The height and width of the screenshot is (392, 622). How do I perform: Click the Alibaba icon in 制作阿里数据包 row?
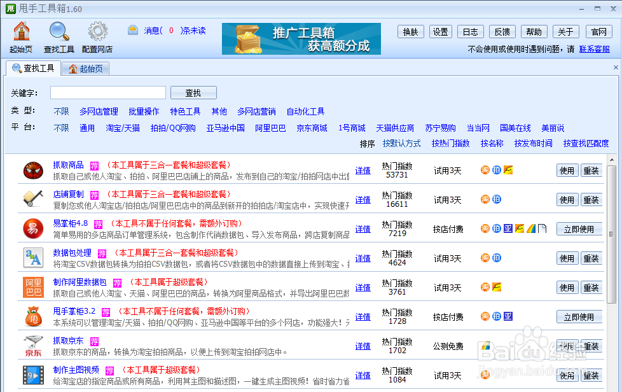[x=497, y=286]
